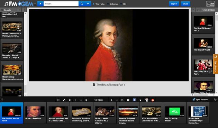
Task: Click the search field containing mozart
Action: [61, 4]
